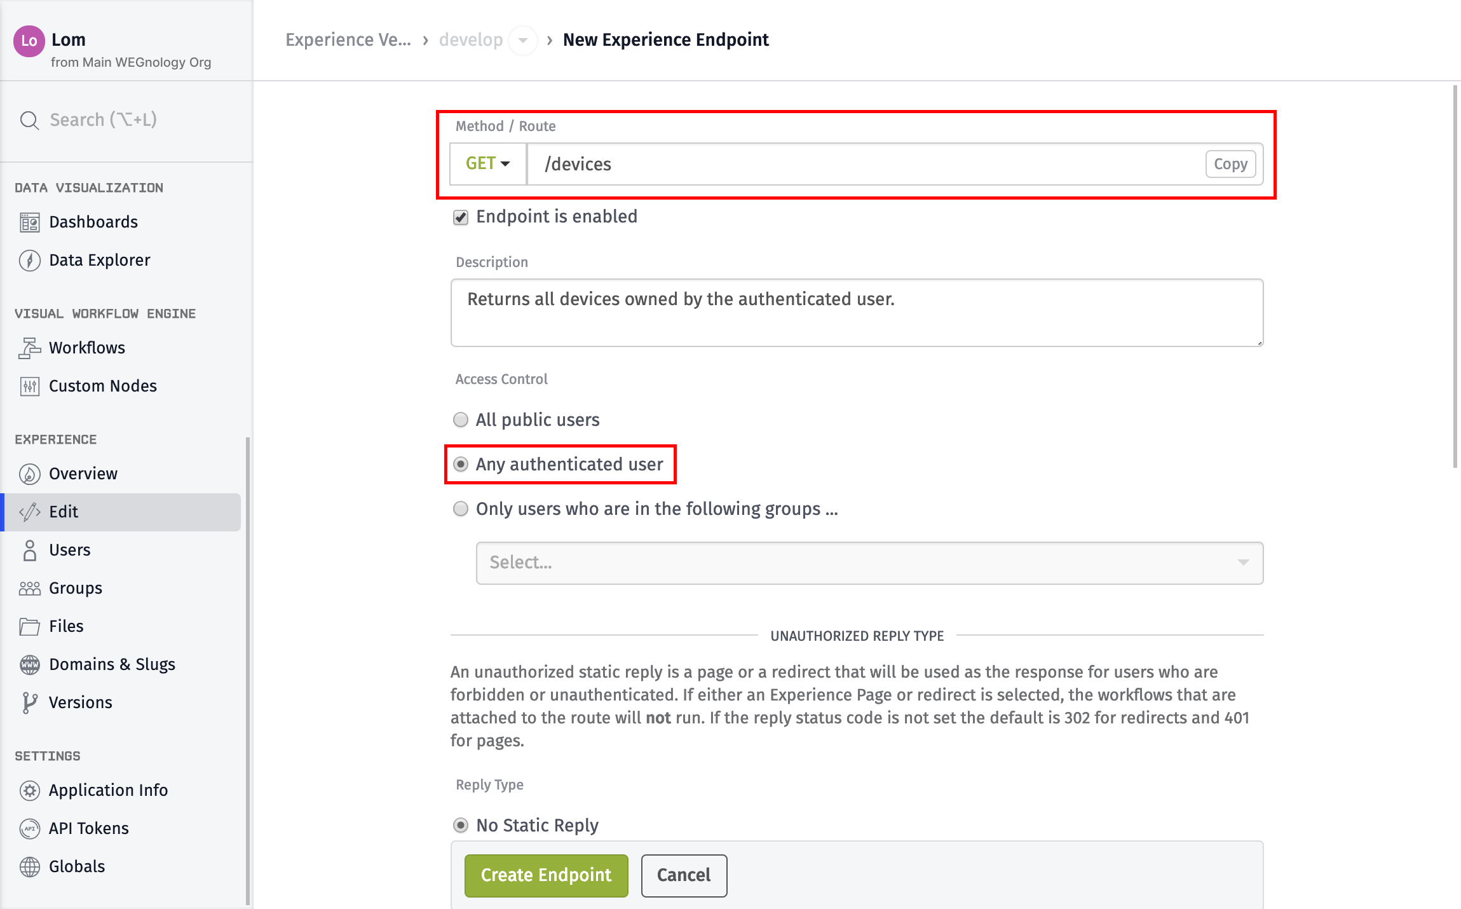Click the Files folder icon

29,627
